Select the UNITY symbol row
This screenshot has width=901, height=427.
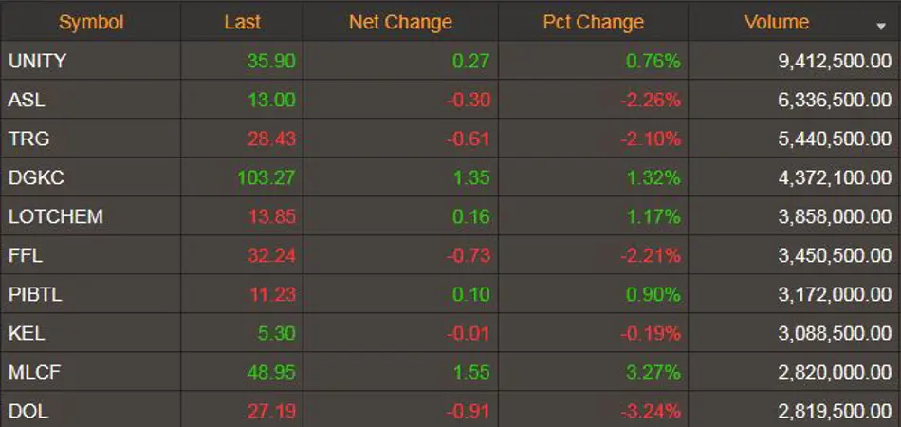(x=38, y=61)
